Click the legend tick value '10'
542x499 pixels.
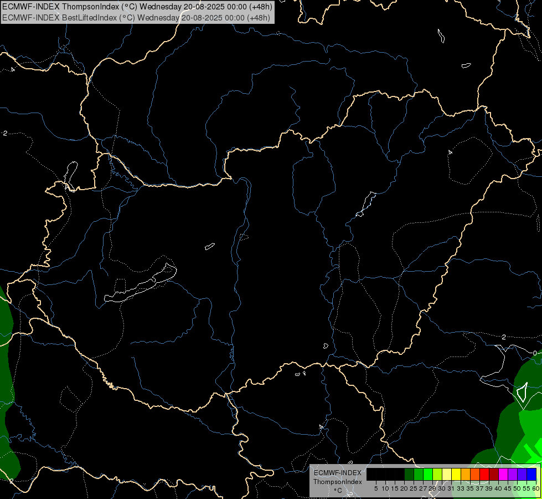(385, 488)
